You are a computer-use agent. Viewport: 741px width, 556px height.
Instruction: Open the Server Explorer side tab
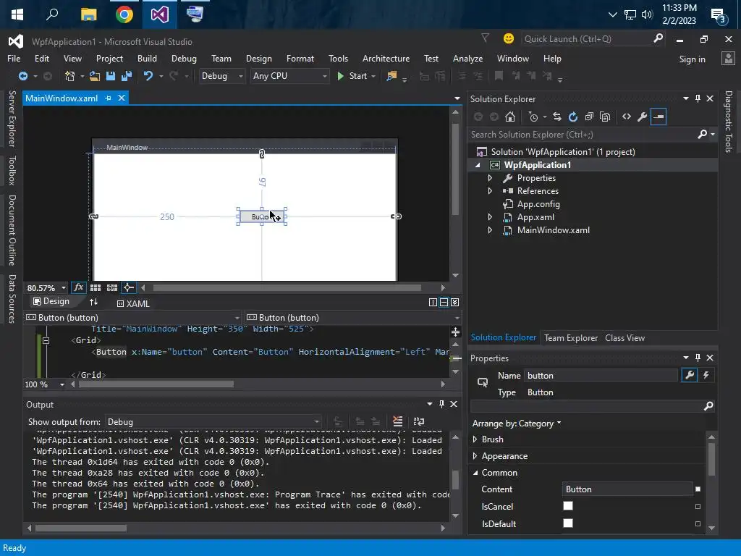(x=12, y=119)
